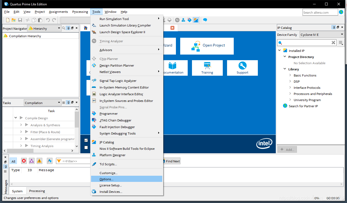Image resolution: width=347 pixels, height=203 pixels.
Task: Open the Run Simulation Tool submenu
Action: pyautogui.click(x=127, y=19)
